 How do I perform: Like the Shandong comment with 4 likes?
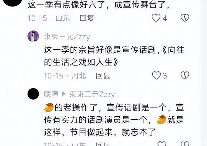pyautogui.click(x=156, y=18)
